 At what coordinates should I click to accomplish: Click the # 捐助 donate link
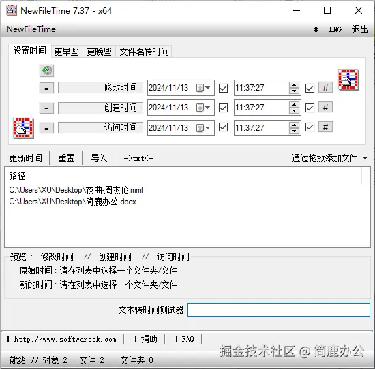(145, 339)
